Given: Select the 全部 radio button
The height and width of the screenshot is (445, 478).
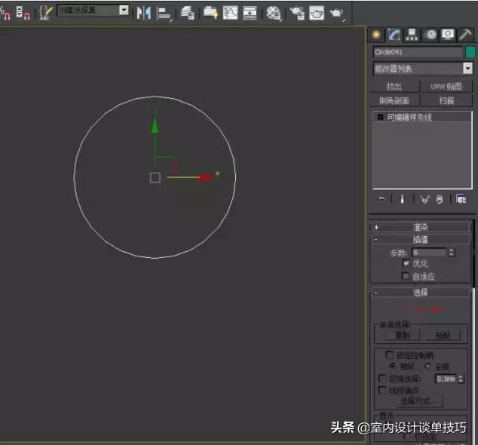Looking at the screenshot, I should point(428,366).
